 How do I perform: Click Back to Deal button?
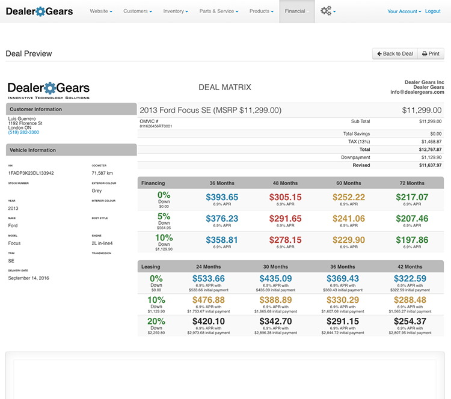[x=394, y=53]
